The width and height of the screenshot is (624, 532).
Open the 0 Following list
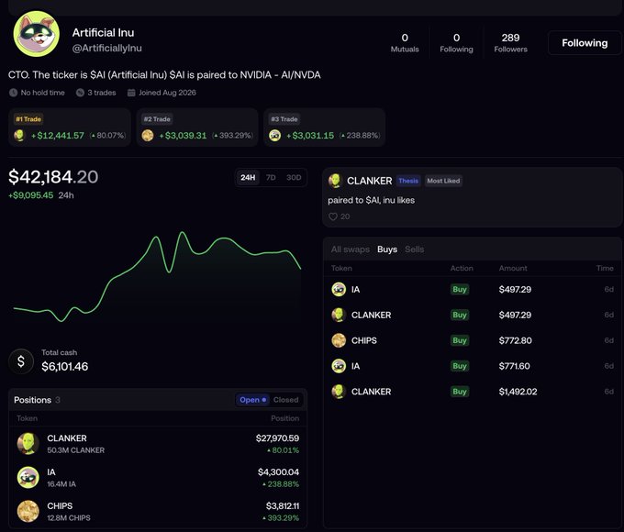coord(456,43)
